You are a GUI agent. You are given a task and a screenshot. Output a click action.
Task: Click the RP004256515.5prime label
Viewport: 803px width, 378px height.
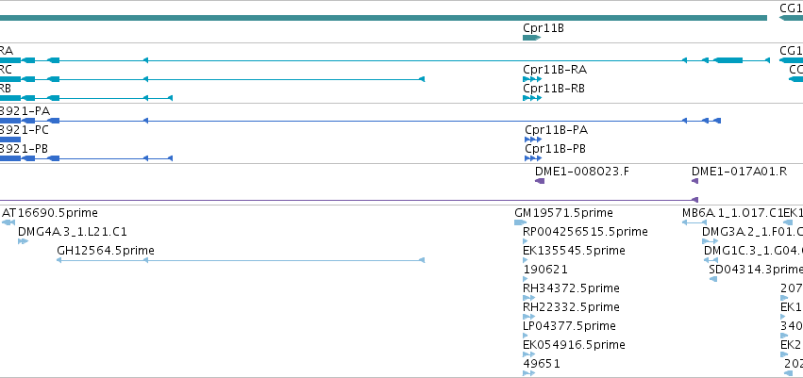pos(585,232)
